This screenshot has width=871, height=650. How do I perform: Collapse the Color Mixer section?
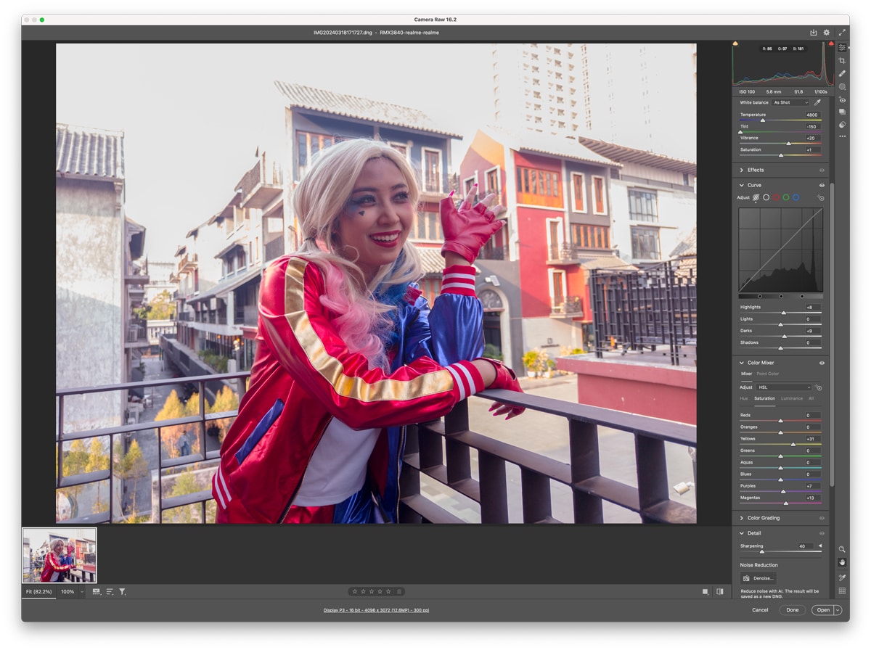coord(741,363)
